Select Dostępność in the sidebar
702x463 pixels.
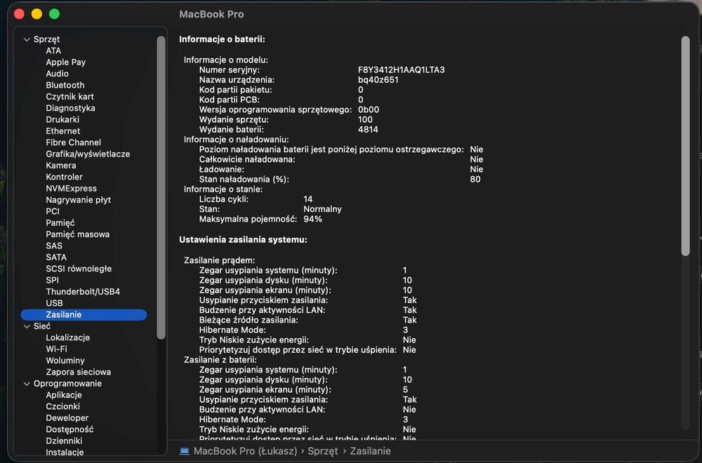click(x=69, y=429)
